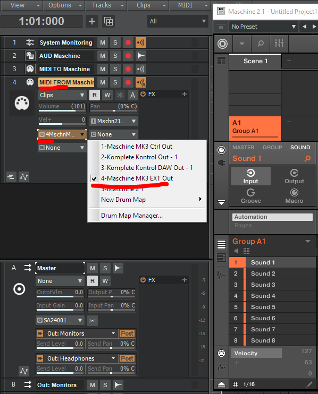318x394 pixels.
Task: Click the search icon beside Sound 1
Action: pos(307,159)
